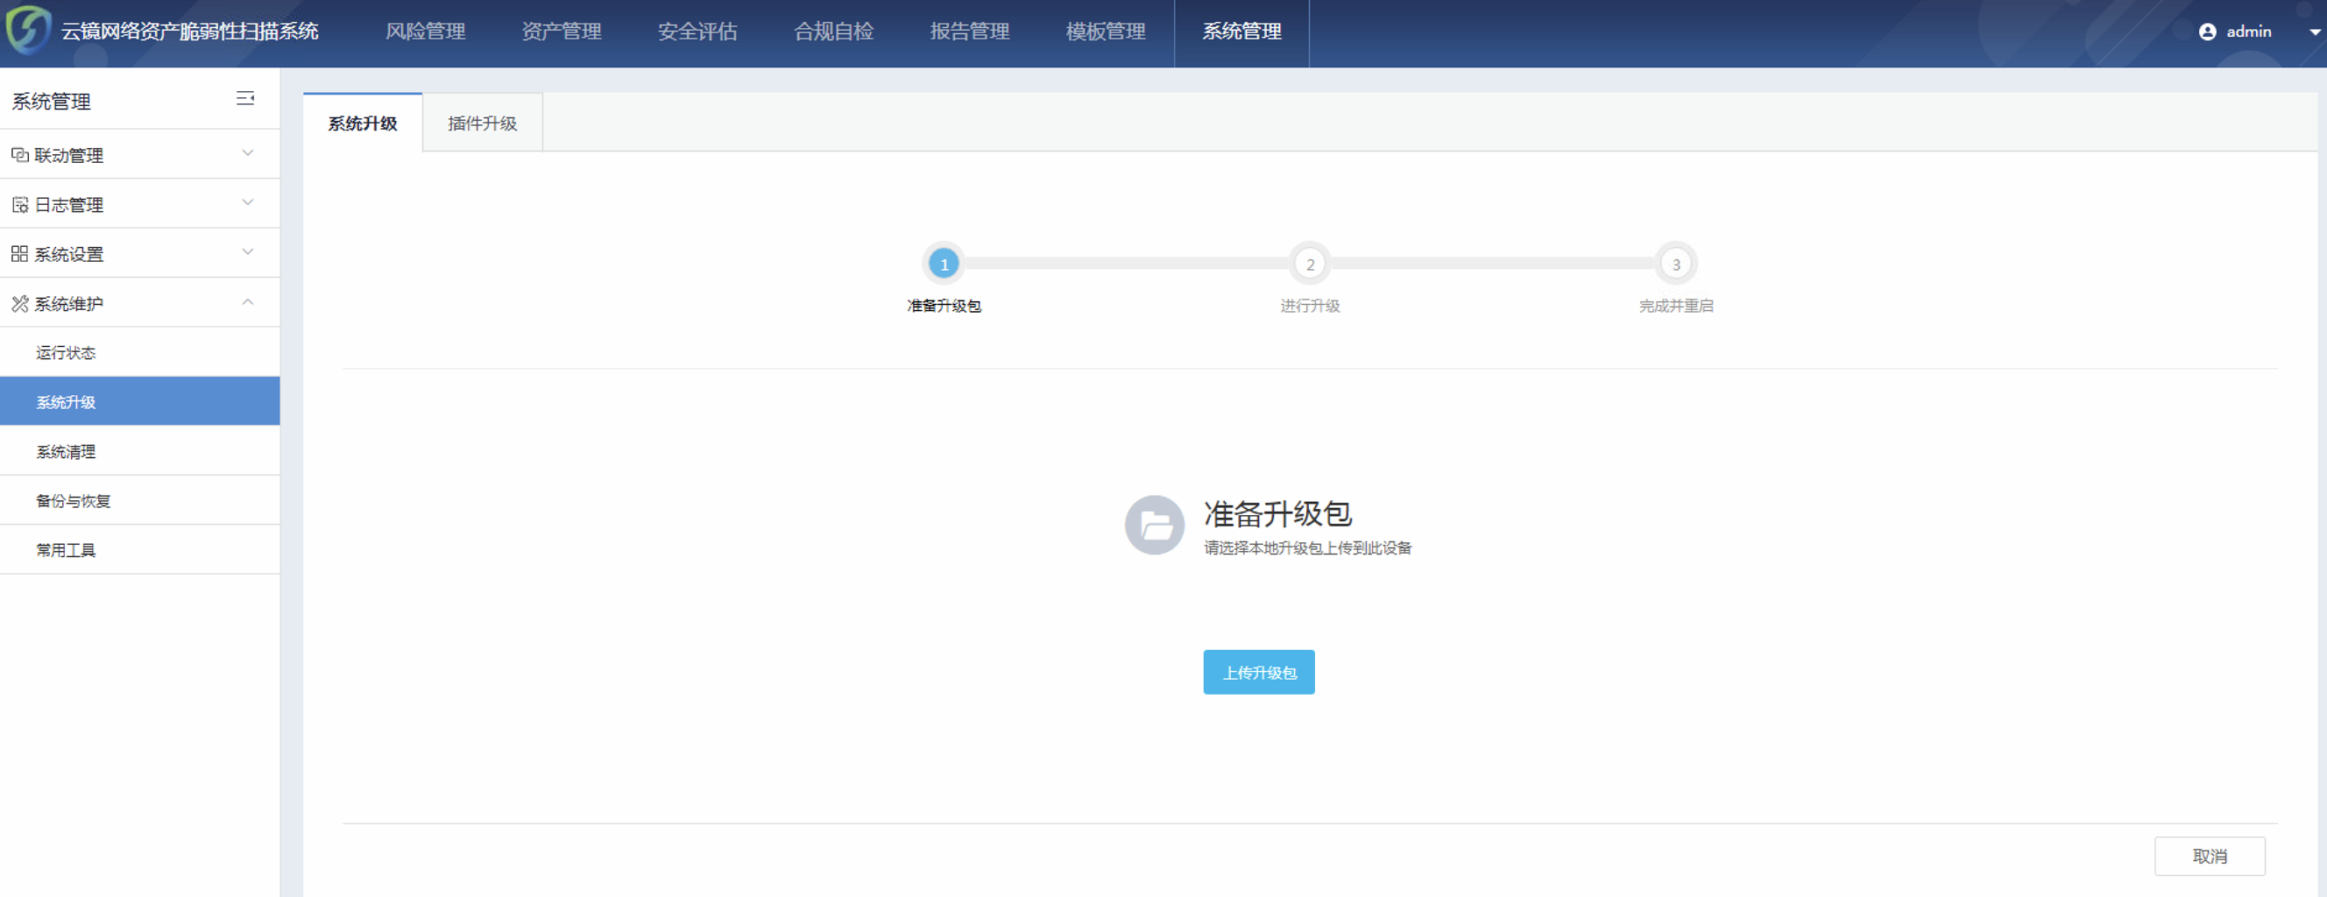
Task: Open the 报告管理 top menu
Action: click(969, 32)
